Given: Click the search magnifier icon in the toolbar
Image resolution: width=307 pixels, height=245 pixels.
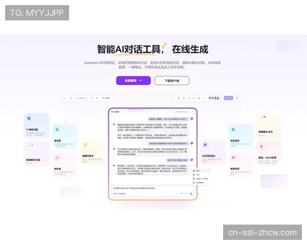Looking at the screenshot, I should click(97, 98).
